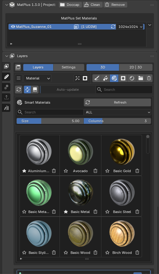Image resolution: width=159 pixels, height=274 pixels.
Task: Select the fill bucket layer tool
Action: pyautogui.click(x=105, y=78)
